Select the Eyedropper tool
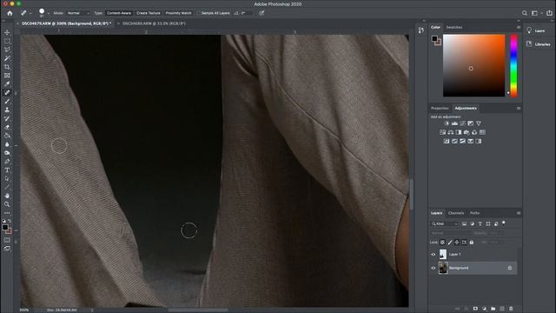The image size is (556, 313). [x=7, y=84]
